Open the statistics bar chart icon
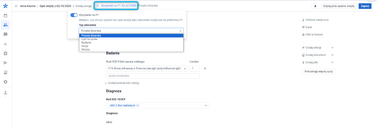Viewport: 377px width, 128px height. pos(5,44)
